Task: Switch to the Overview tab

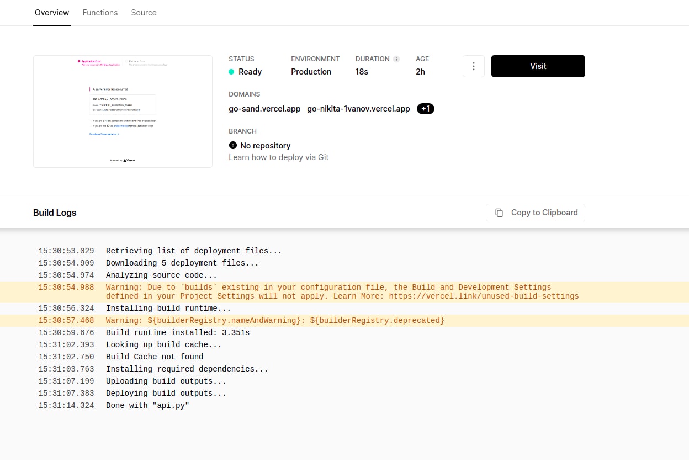Action: [52, 13]
